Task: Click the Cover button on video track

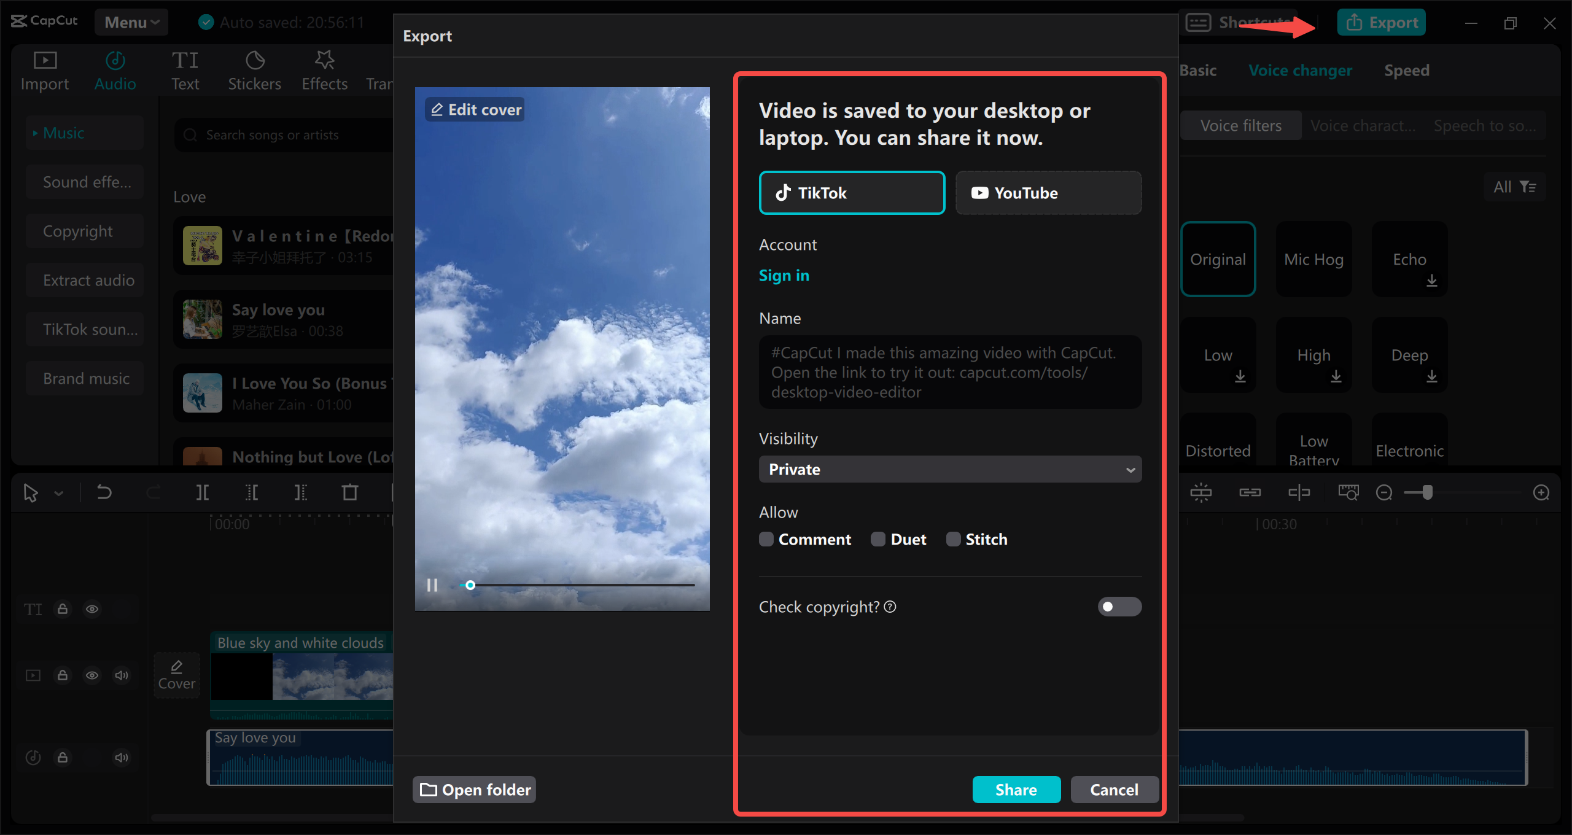Action: pos(177,675)
